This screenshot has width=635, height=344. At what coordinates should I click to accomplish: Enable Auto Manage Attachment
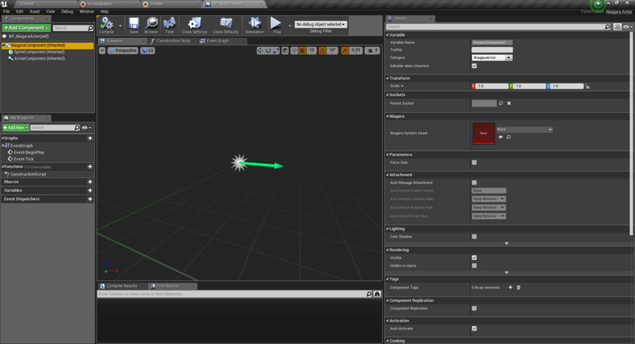(474, 183)
